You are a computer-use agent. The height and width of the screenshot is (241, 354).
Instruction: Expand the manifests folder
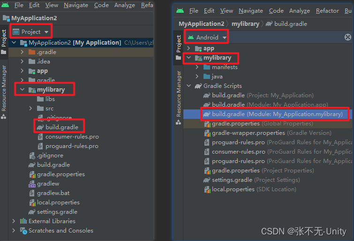(x=197, y=67)
